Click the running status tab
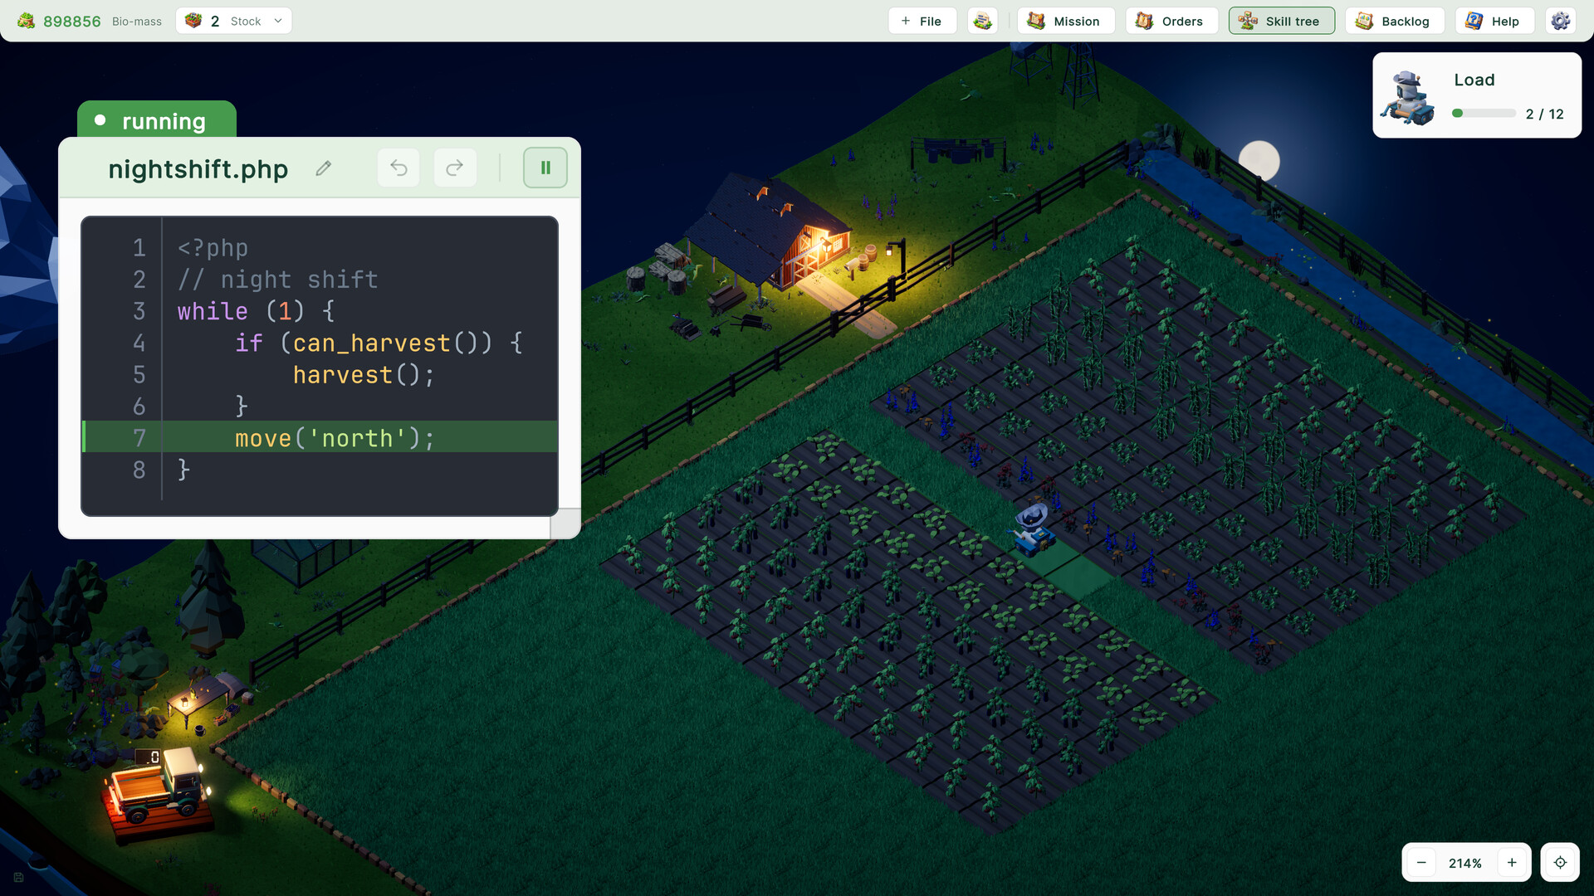Screen dimensions: 1594x896 157,120
